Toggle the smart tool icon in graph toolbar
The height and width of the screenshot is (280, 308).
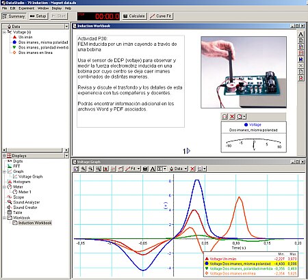(x=105, y=169)
